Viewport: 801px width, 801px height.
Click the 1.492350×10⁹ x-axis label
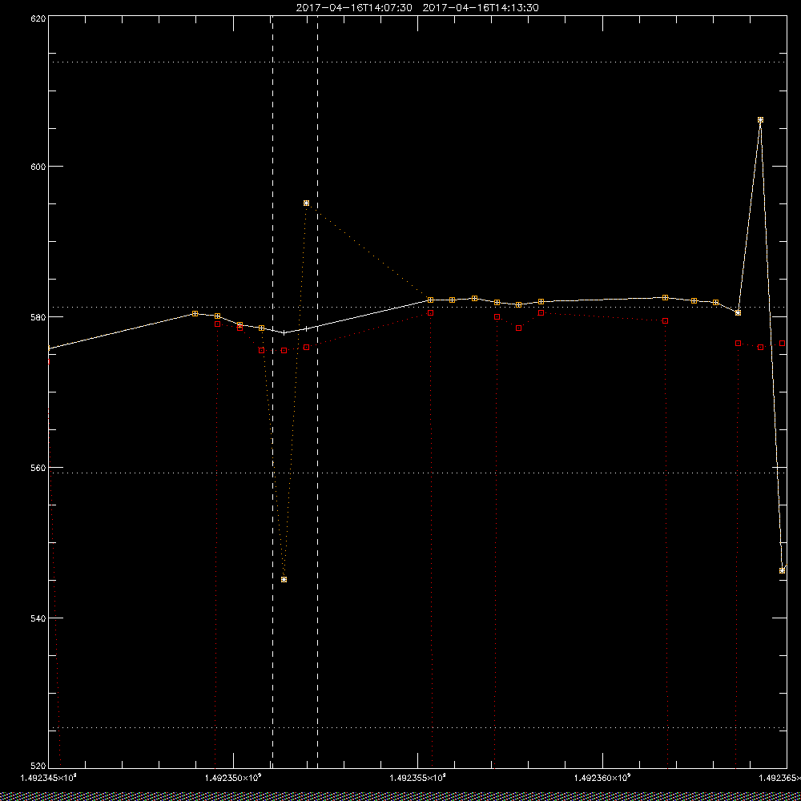click(x=233, y=778)
